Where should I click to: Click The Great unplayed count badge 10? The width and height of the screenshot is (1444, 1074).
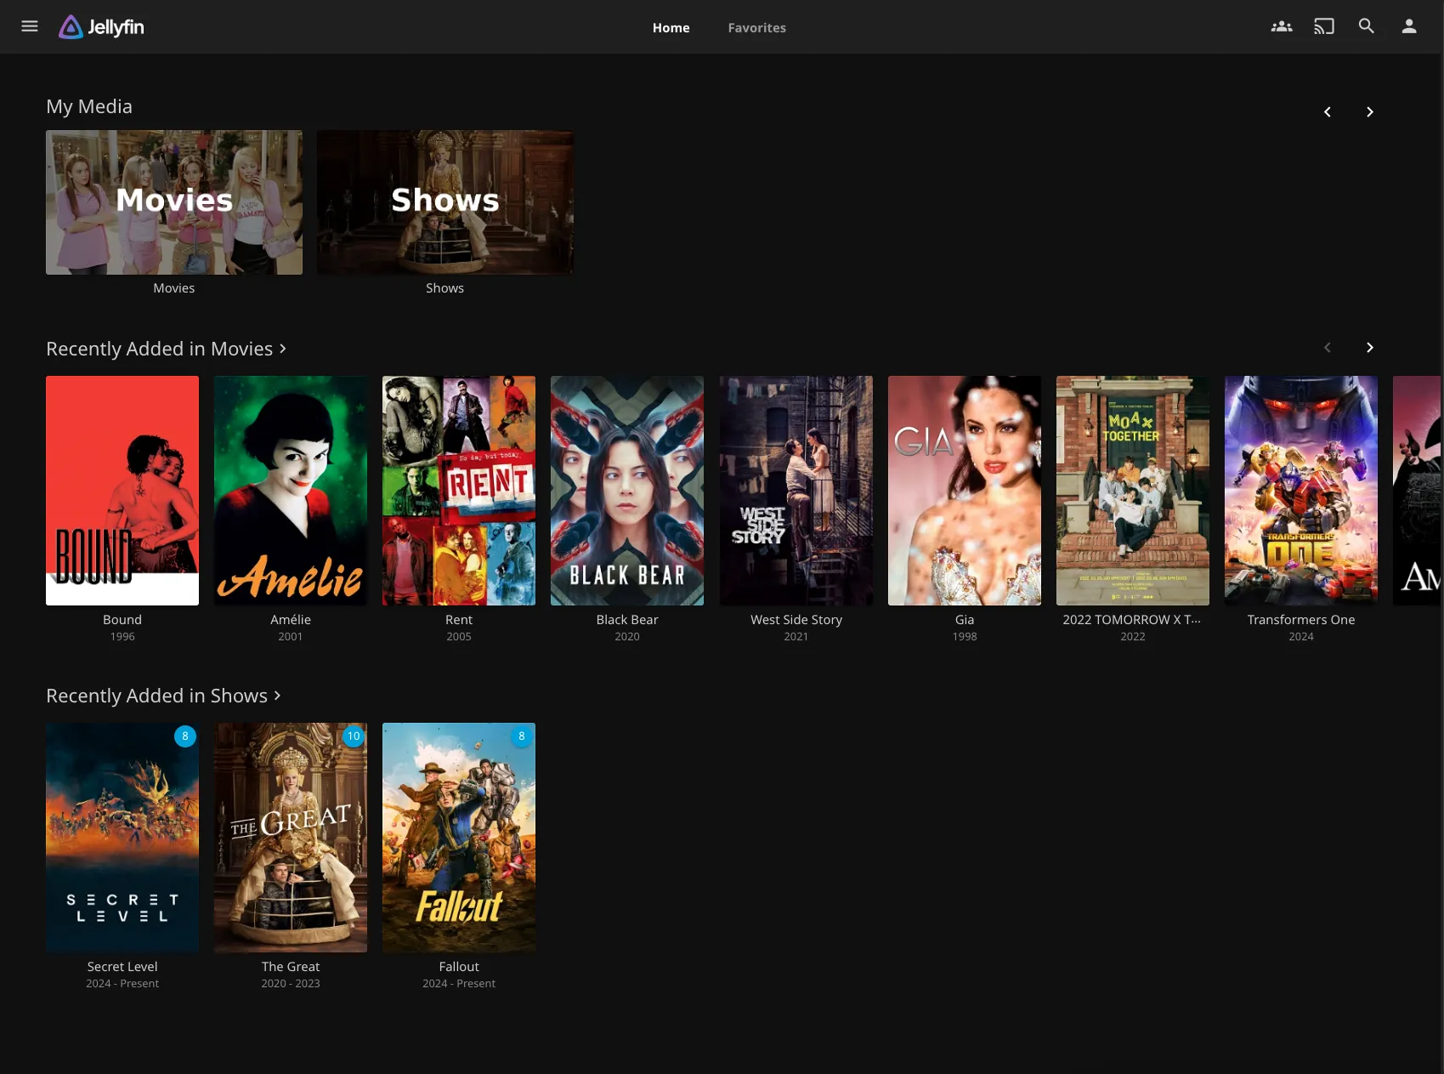tap(354, 736)
